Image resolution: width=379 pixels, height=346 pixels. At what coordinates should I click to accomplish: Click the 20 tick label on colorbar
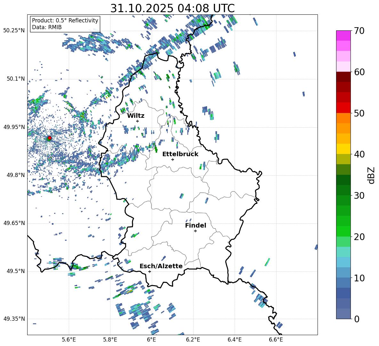[359, 237]
